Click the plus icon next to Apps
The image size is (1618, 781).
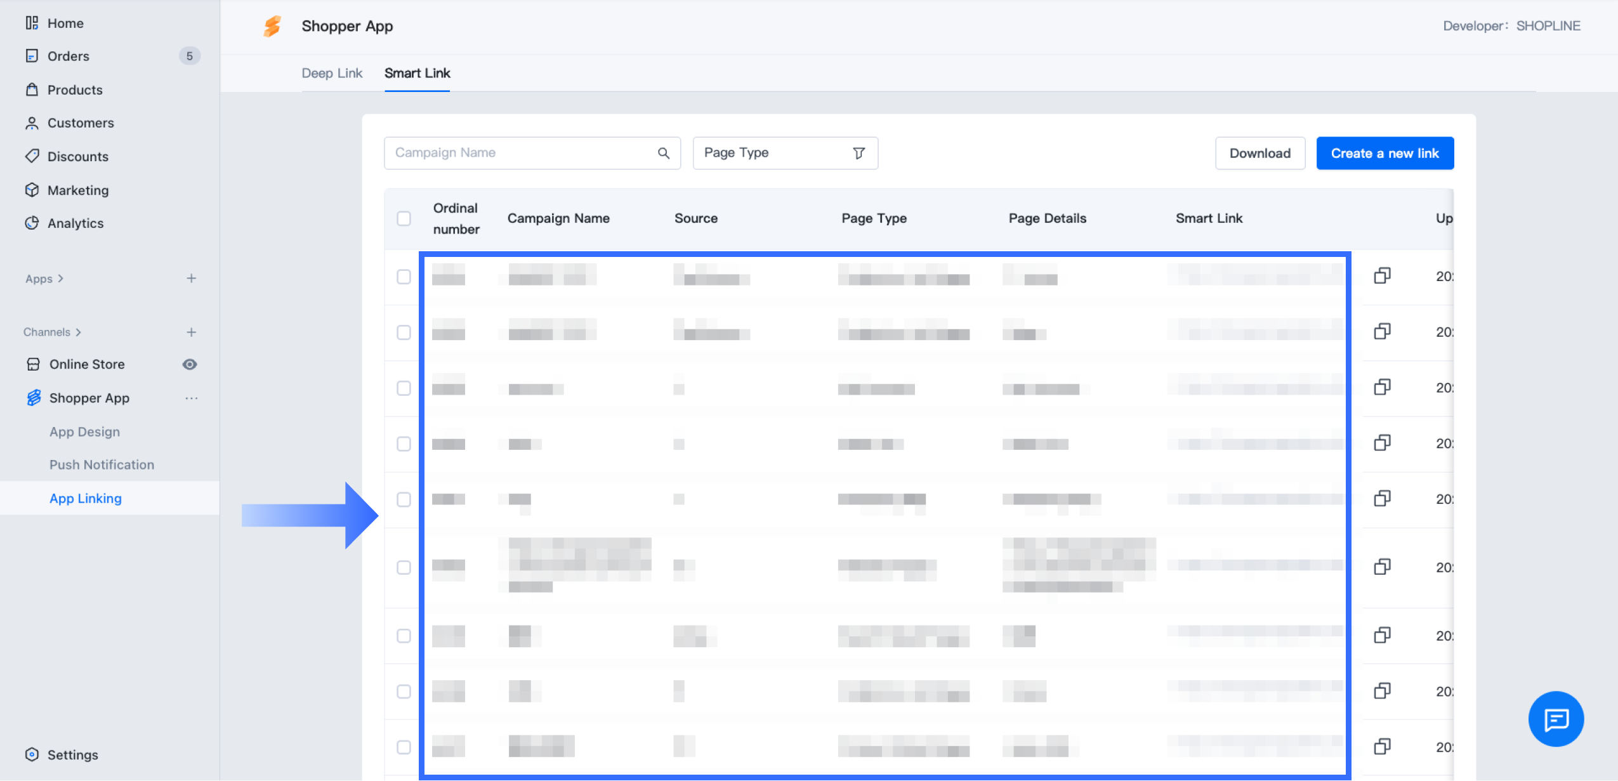(191, 279)
